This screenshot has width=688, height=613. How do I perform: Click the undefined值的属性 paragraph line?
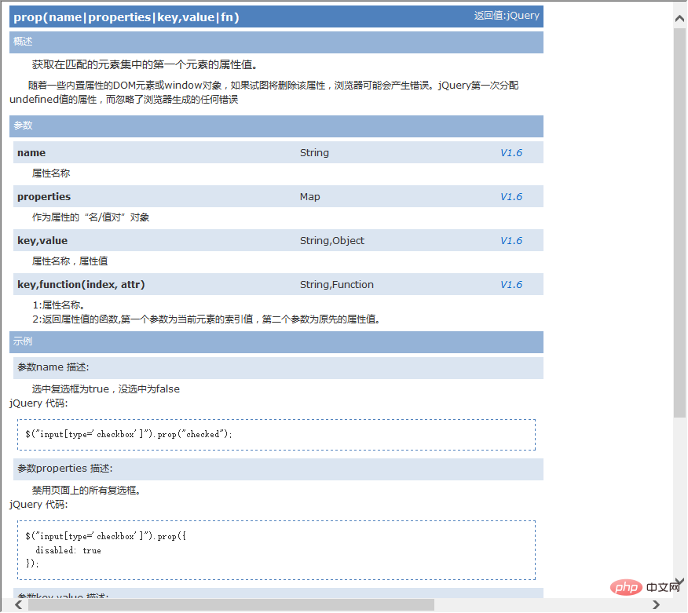click(124, 100)
